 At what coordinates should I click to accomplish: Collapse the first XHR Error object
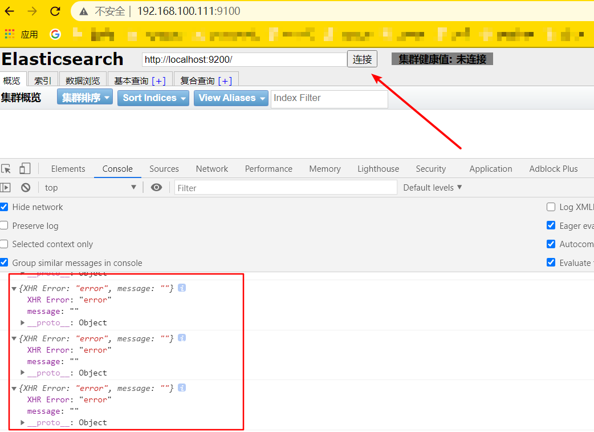(x=14, y=289)
